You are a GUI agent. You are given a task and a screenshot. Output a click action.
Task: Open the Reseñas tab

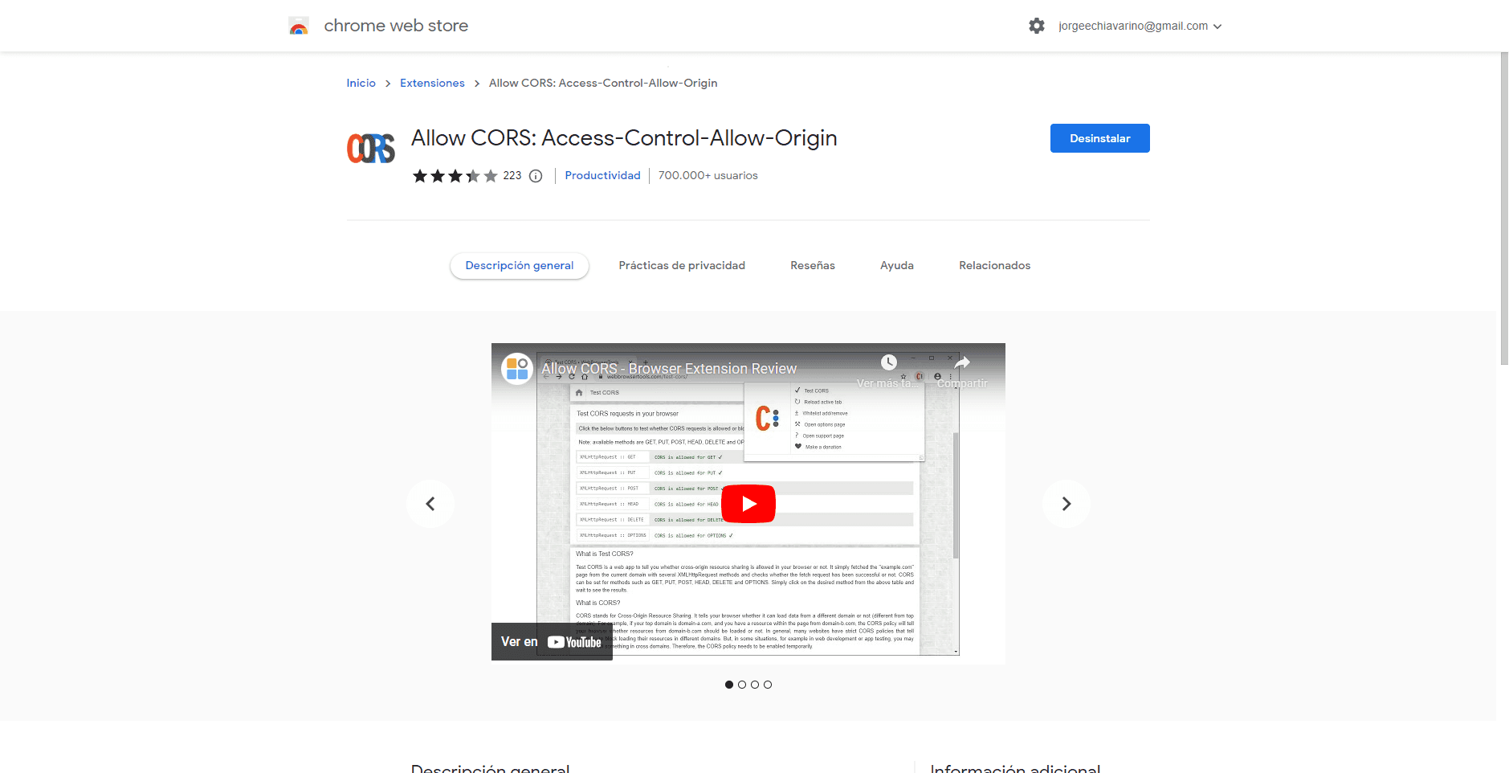coord(812,265)
